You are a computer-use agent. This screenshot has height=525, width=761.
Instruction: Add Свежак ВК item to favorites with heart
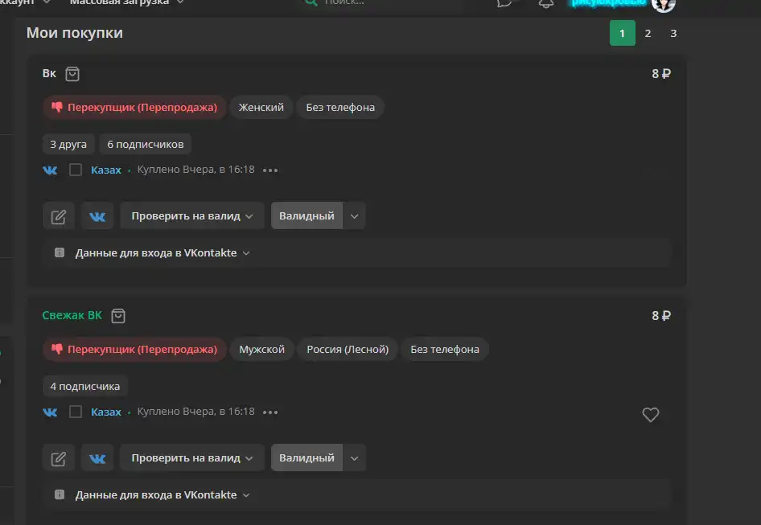tap(650, 414)
